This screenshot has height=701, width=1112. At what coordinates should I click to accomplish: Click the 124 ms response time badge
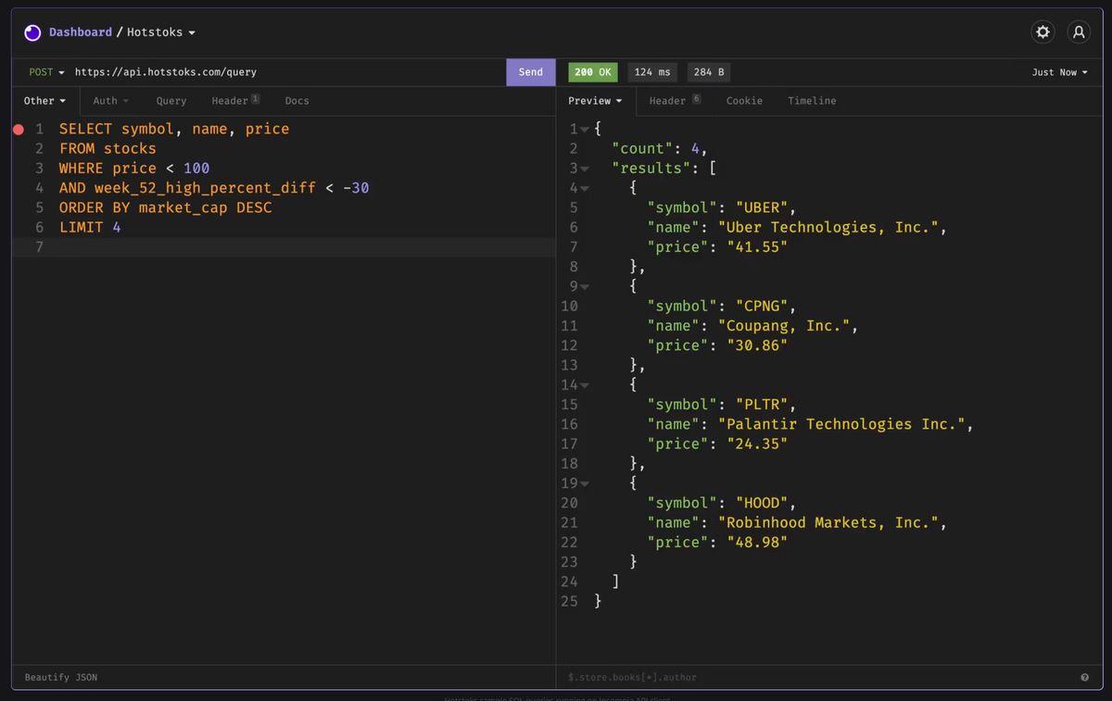[x=652, y=72]
